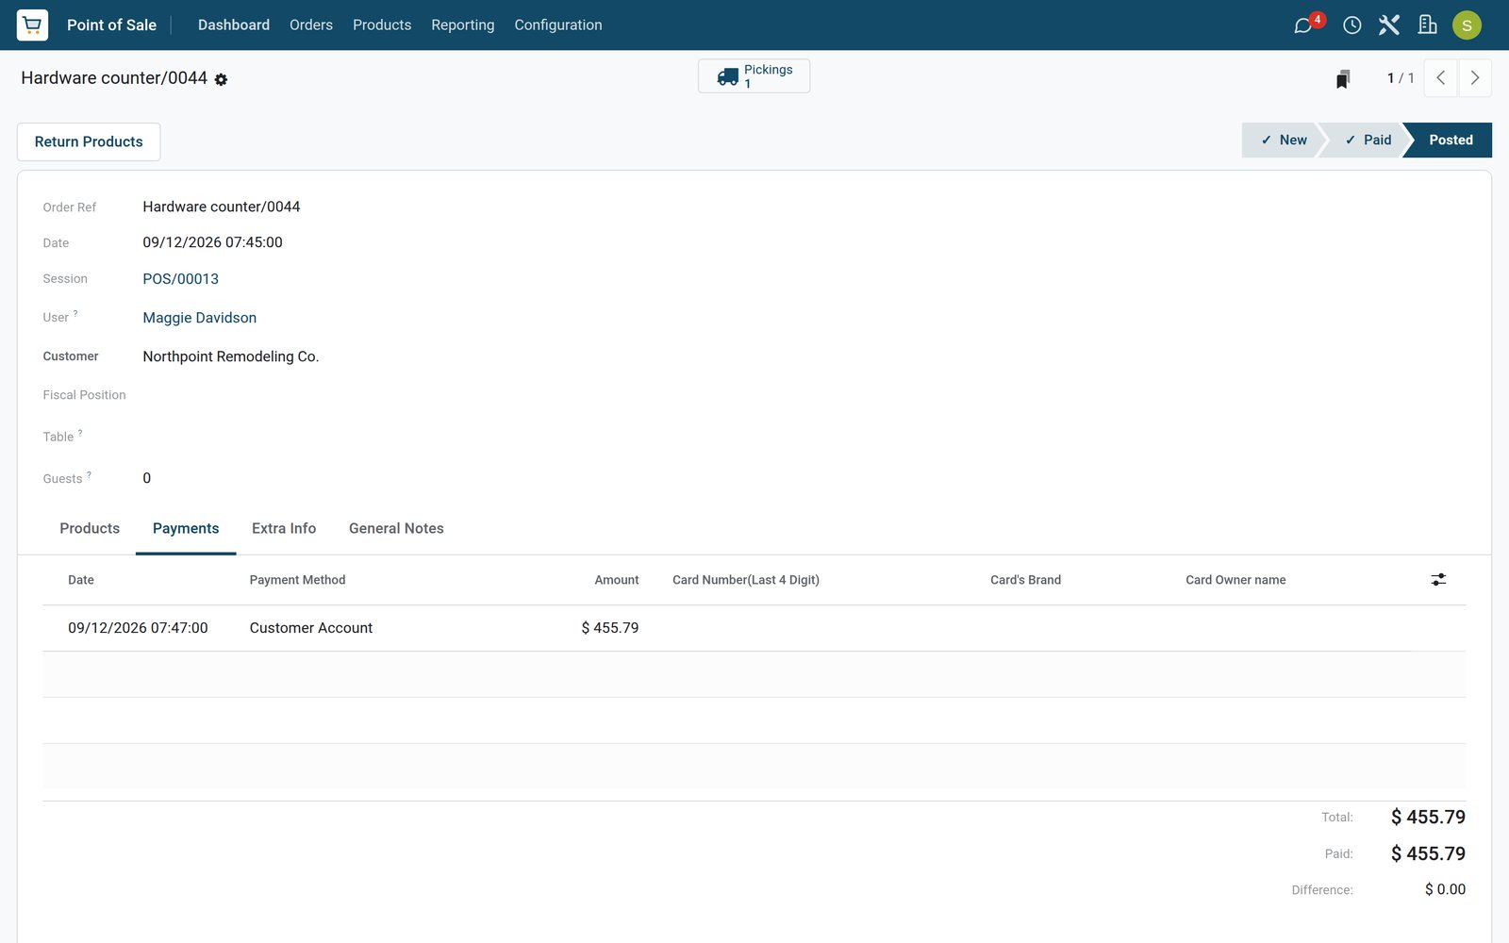
Task: Open the developer tools wrench icon
Action: click(x=1389, y=25)
